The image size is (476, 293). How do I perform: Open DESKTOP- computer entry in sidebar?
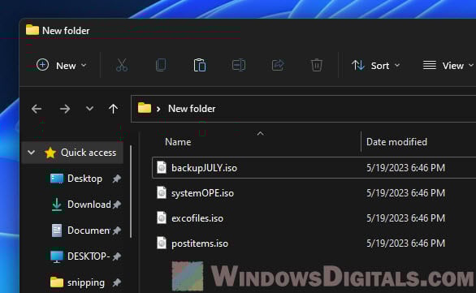coord(89,256)
